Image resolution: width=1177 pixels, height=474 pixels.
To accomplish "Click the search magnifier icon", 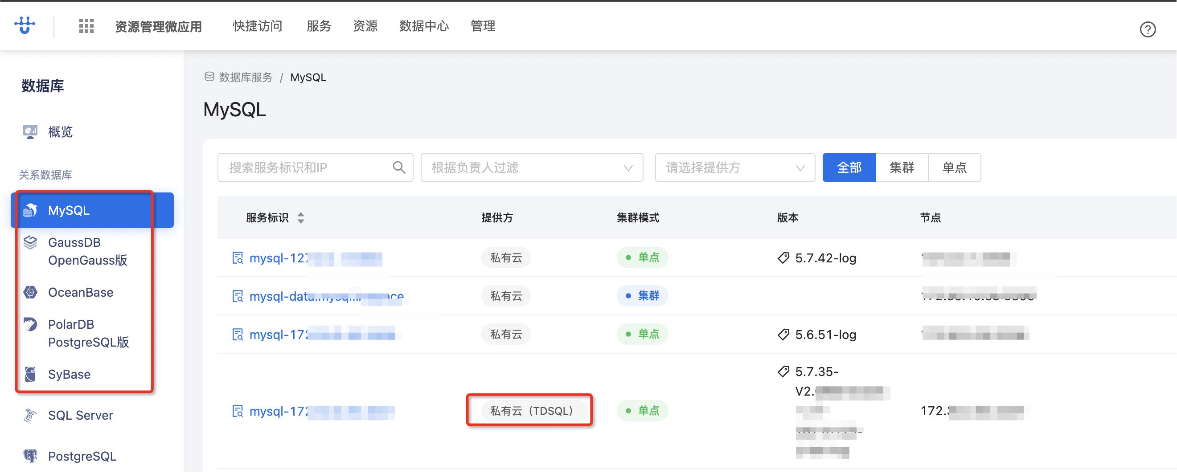I will (399, 168).
